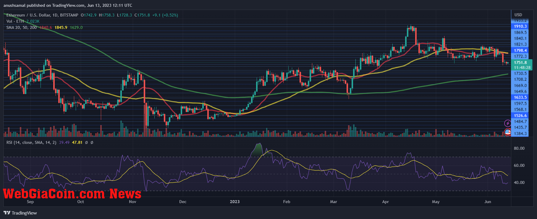
Task: Click the price axis label 1933.2
Action: 520,20
